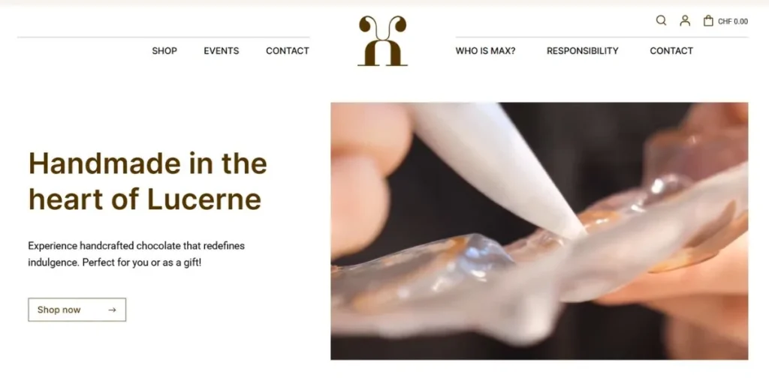Select the word Lucerne in headline
Viewport: 769px width, 384px height.
tap(204, 199)
